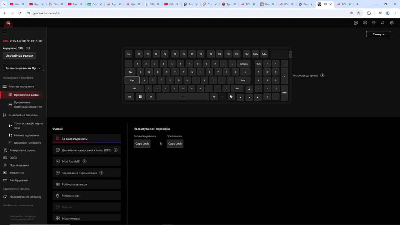The height and width of the screenshot is (225, 400).
Task: Open a new Chrome tab with the plus button
Action: coord(357,4)
